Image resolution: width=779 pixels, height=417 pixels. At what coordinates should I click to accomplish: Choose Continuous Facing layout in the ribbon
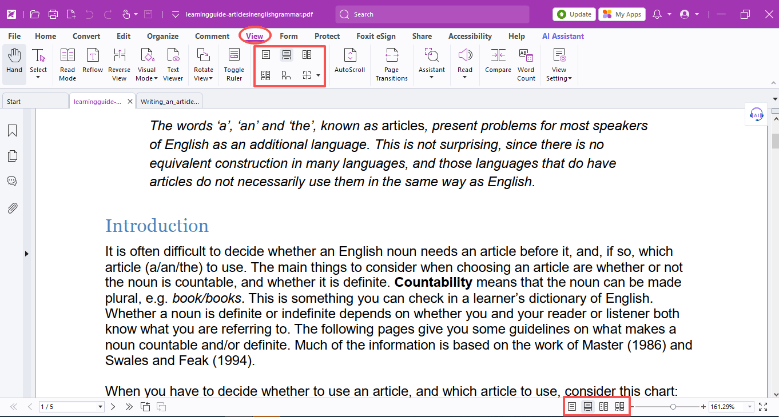(266, 75)
